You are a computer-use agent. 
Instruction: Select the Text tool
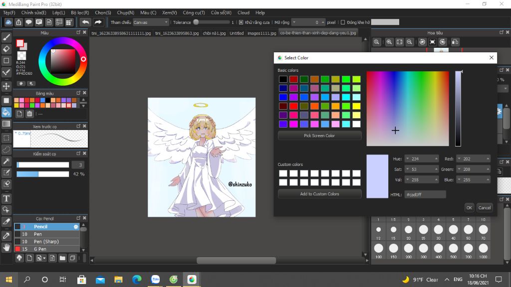coord(6,198)
